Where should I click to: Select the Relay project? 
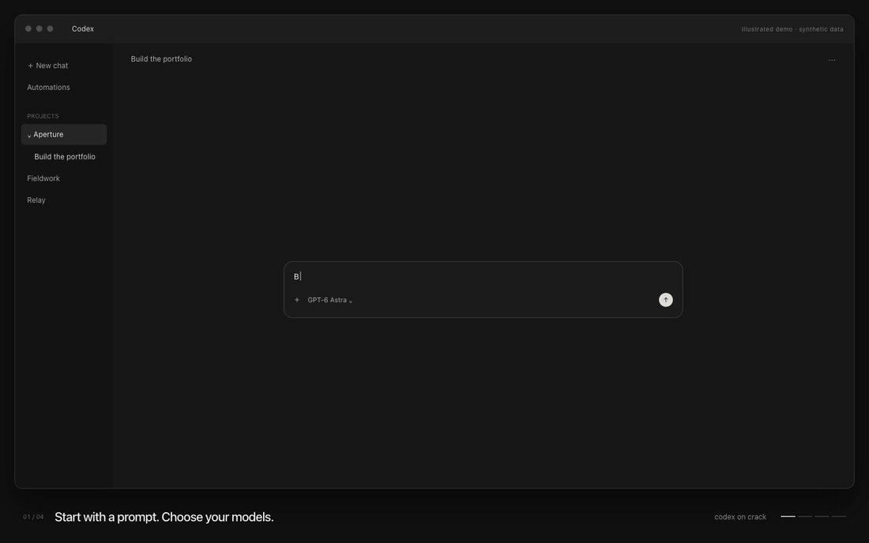pyautogui.click(x=36, y=200)
